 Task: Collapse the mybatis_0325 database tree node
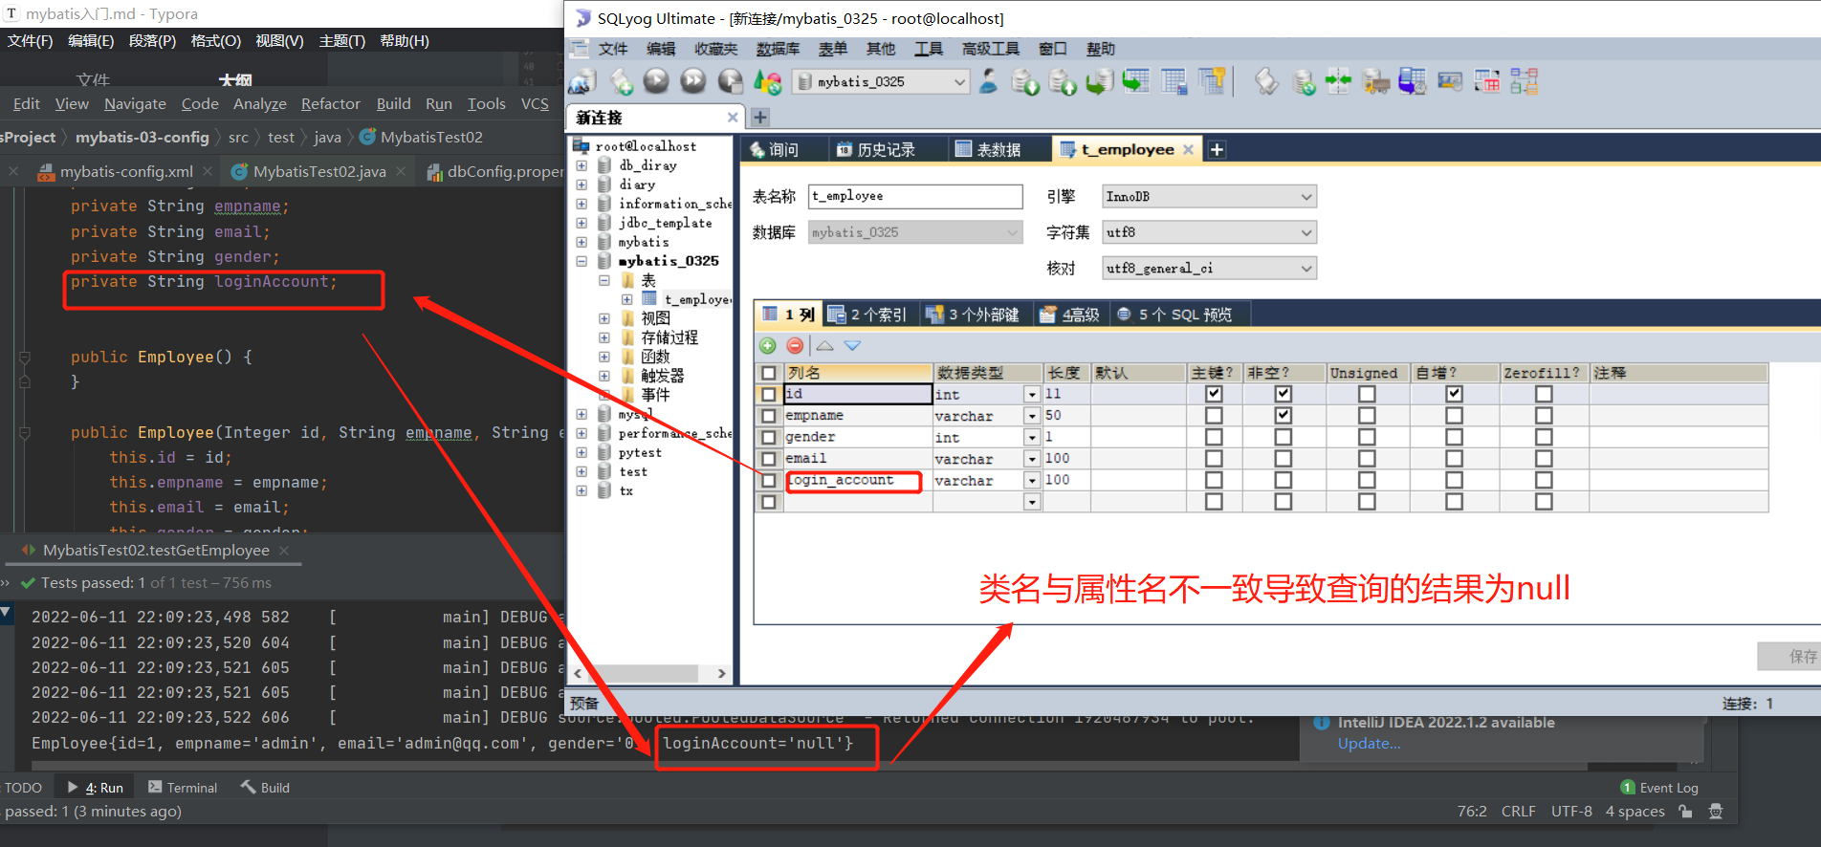coord(581,261)
